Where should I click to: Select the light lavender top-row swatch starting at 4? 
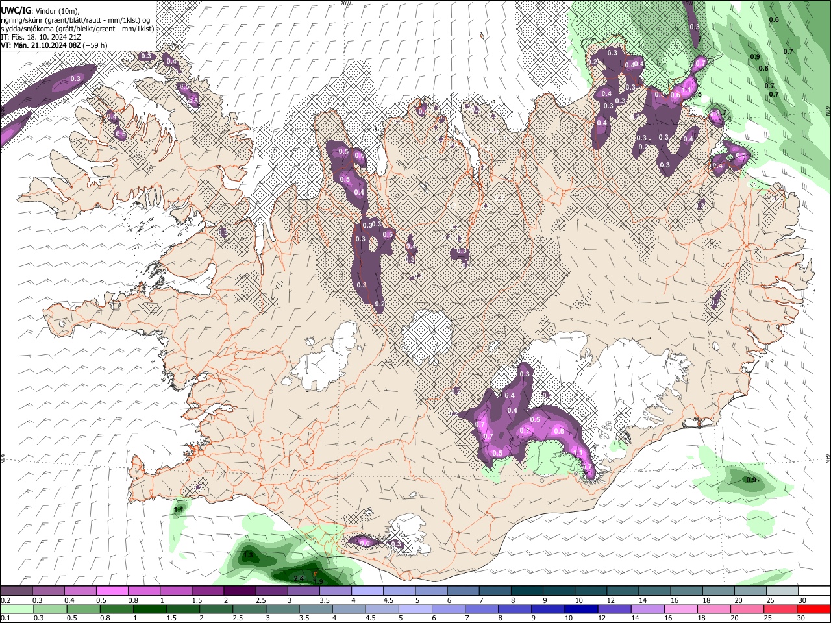click(367, 591)
